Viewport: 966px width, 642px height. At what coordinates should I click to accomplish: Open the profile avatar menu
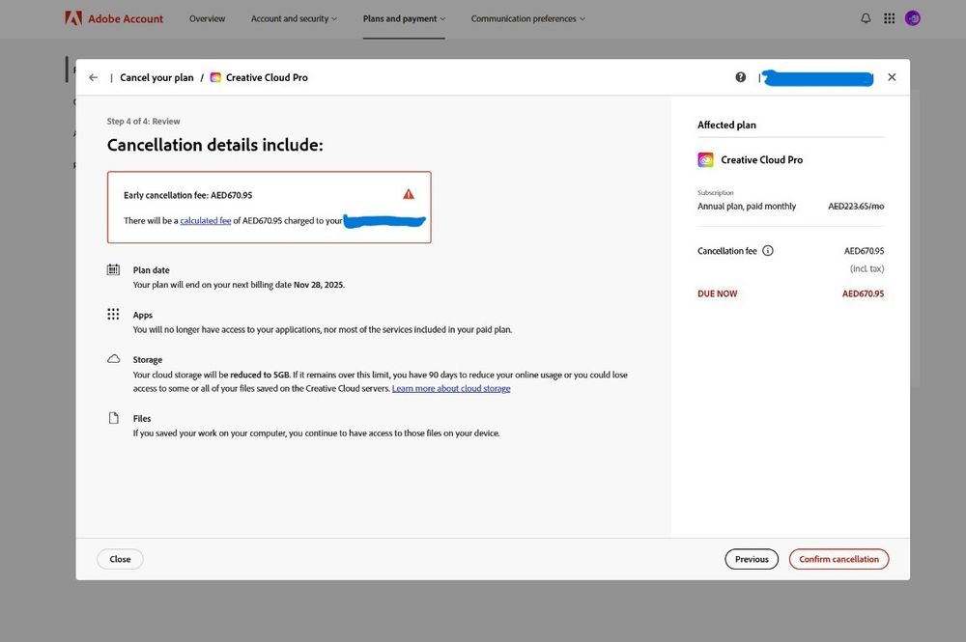pos(913,18)
